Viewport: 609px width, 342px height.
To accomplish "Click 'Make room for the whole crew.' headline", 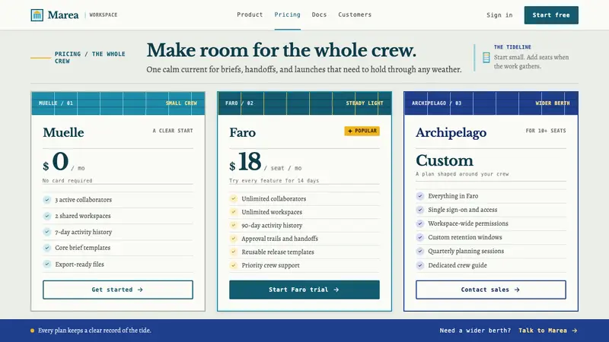I will (281, 50).
